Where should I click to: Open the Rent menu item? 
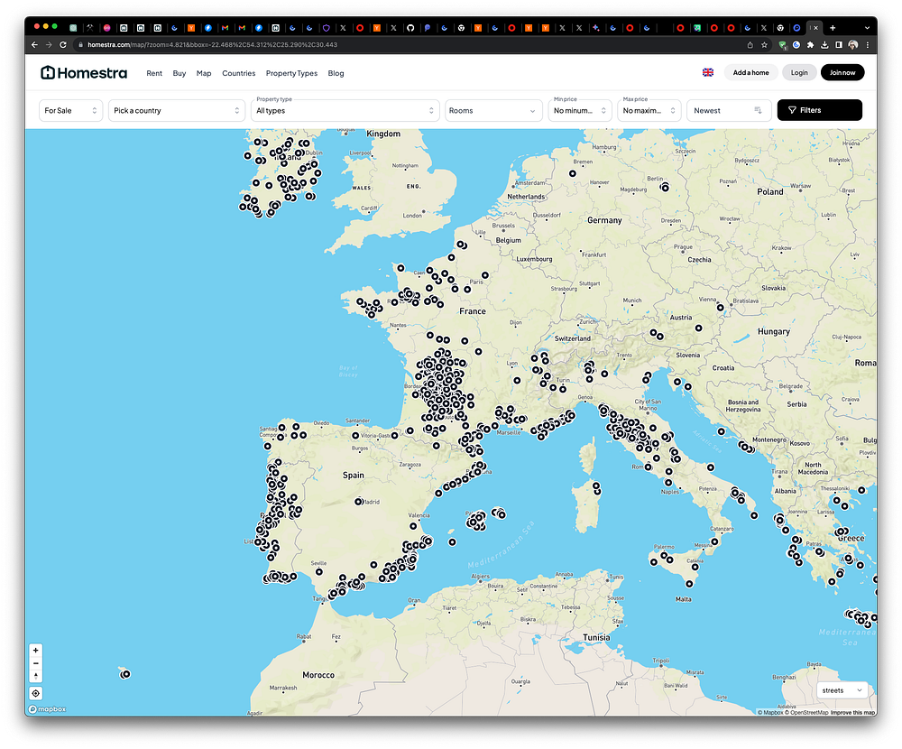154,73
